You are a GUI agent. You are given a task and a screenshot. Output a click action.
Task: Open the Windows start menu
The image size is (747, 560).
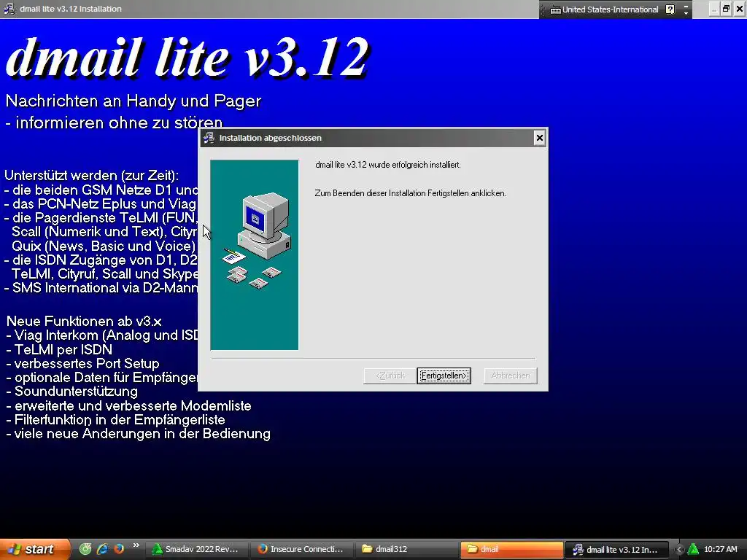[x=34, y=549]
